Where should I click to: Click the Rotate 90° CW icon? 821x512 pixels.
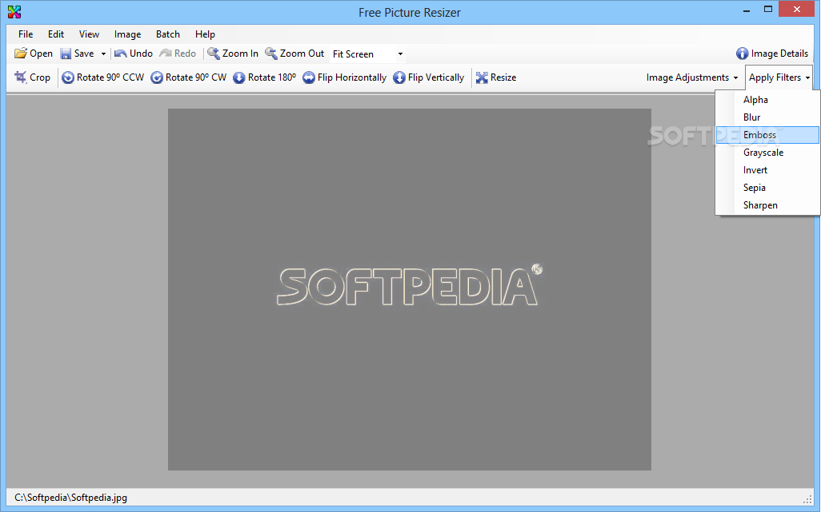tap(157, 77)
